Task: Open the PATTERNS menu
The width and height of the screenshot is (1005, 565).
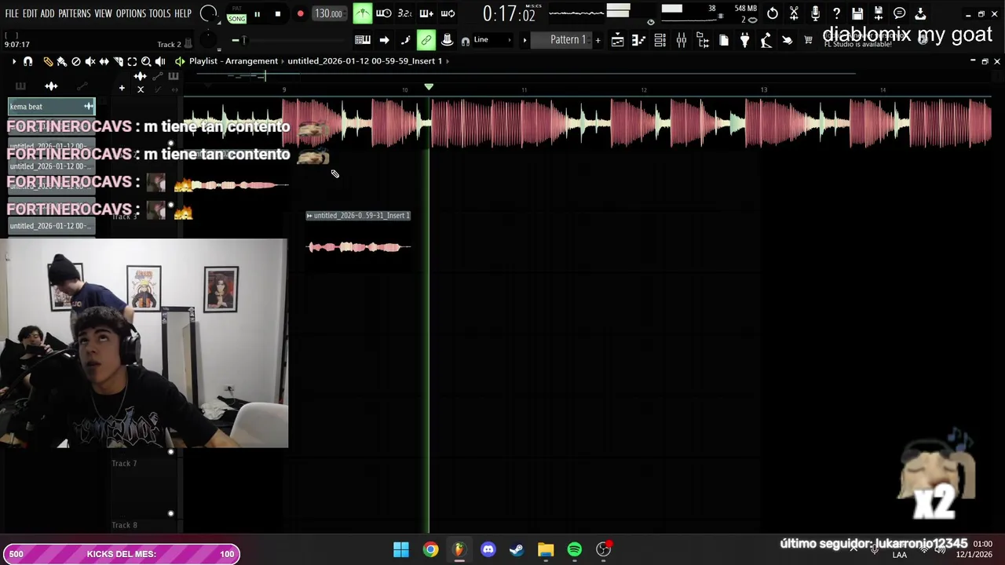Action: pos(75,13)
